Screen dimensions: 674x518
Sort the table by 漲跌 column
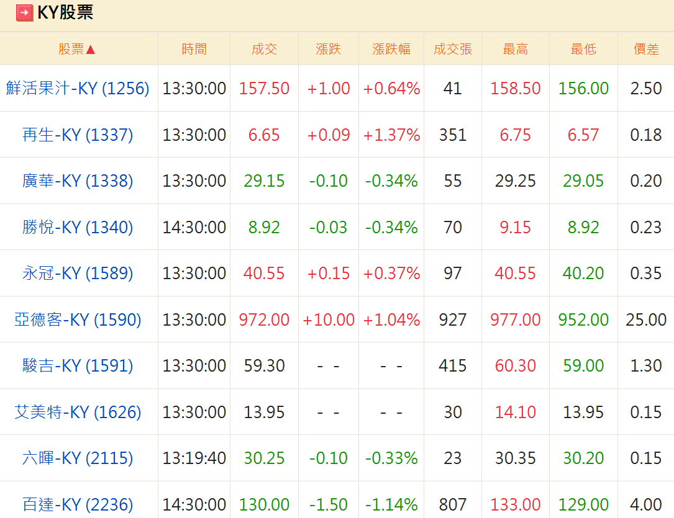click(x=329, y=50)
